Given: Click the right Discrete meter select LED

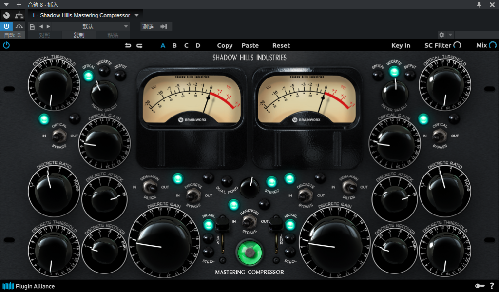Looking at the screenshot, I should click(x=394, y=72).
